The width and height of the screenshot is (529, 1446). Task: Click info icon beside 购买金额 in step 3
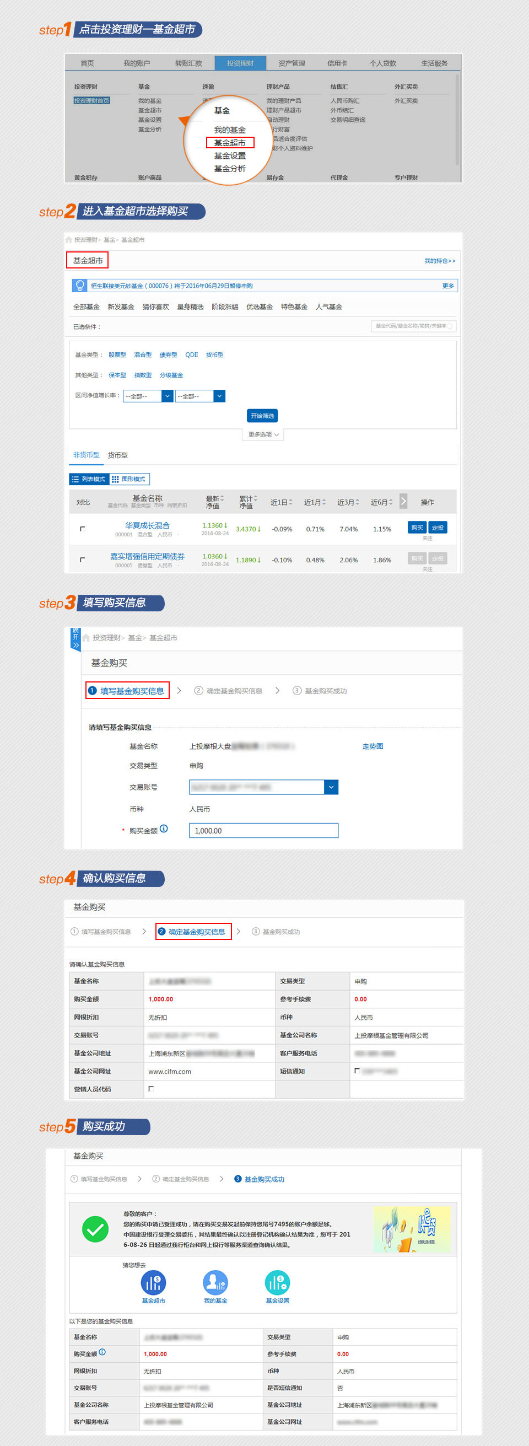tap(164, 829)
